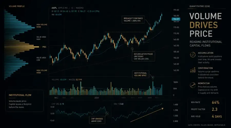Click the Momentum rising arrow icon
This screenshot has width=231, height=128.
193,85
